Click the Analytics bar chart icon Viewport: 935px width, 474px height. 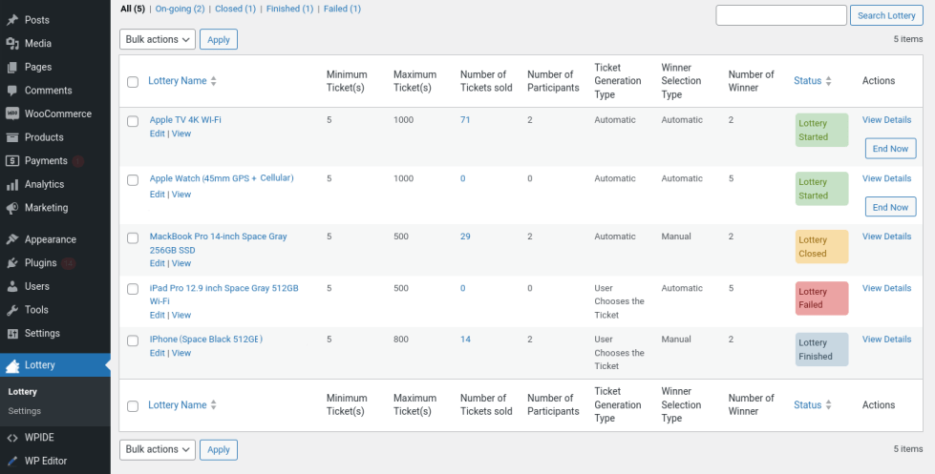click(12, 184)
